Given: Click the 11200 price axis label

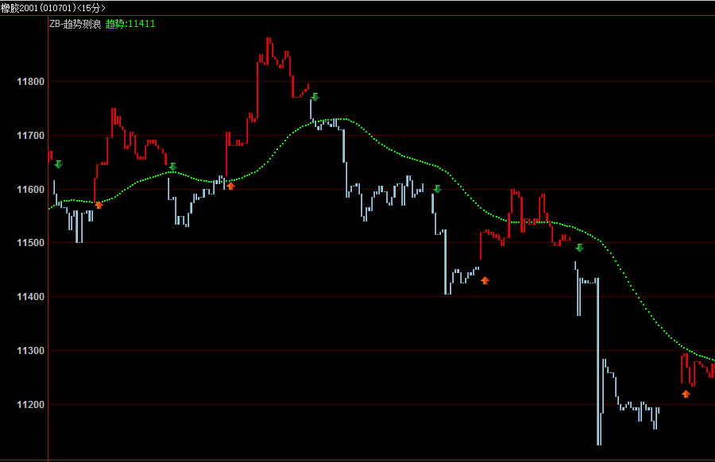Looking at the screenshot, I should pyautogui.click(x=30, y=405).
